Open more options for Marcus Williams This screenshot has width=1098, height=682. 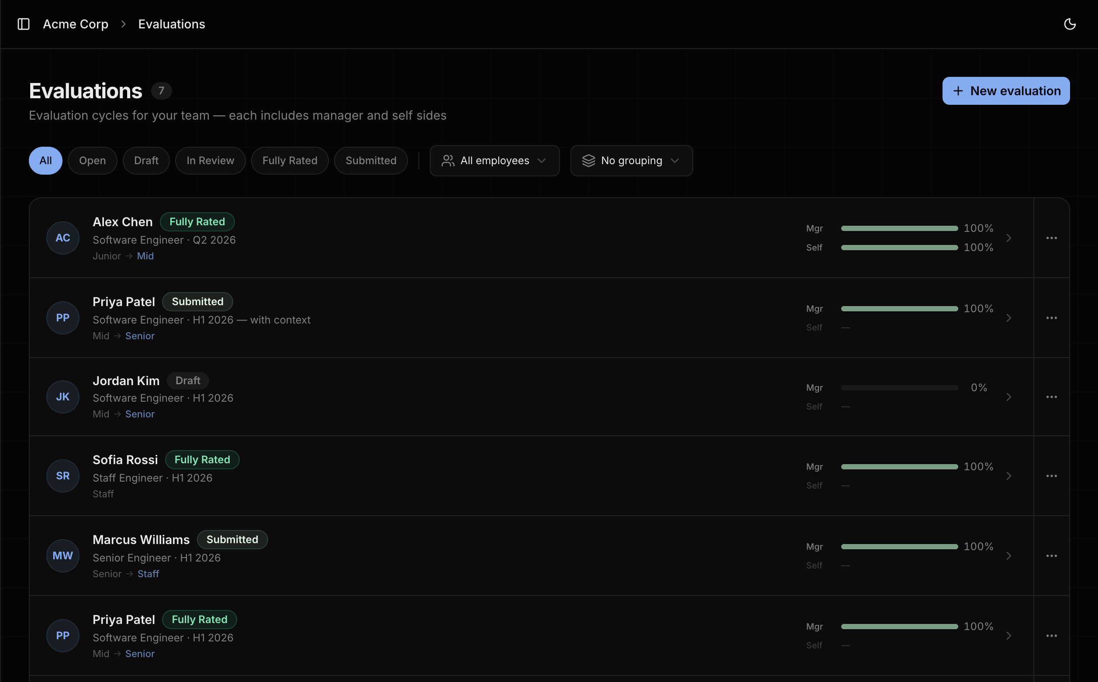tap(1051, 555)
